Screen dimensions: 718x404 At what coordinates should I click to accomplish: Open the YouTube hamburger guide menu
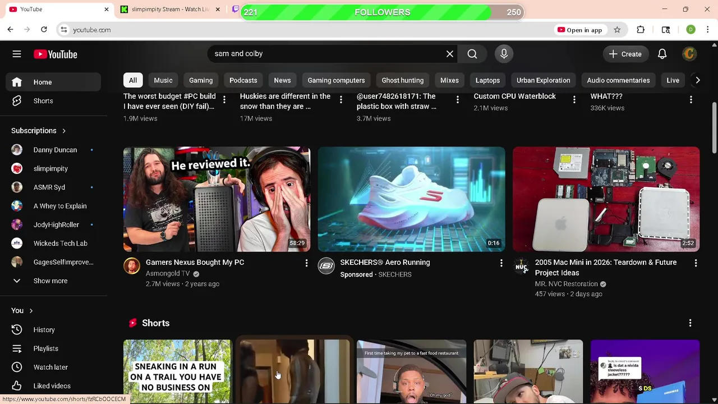point(17,54)
